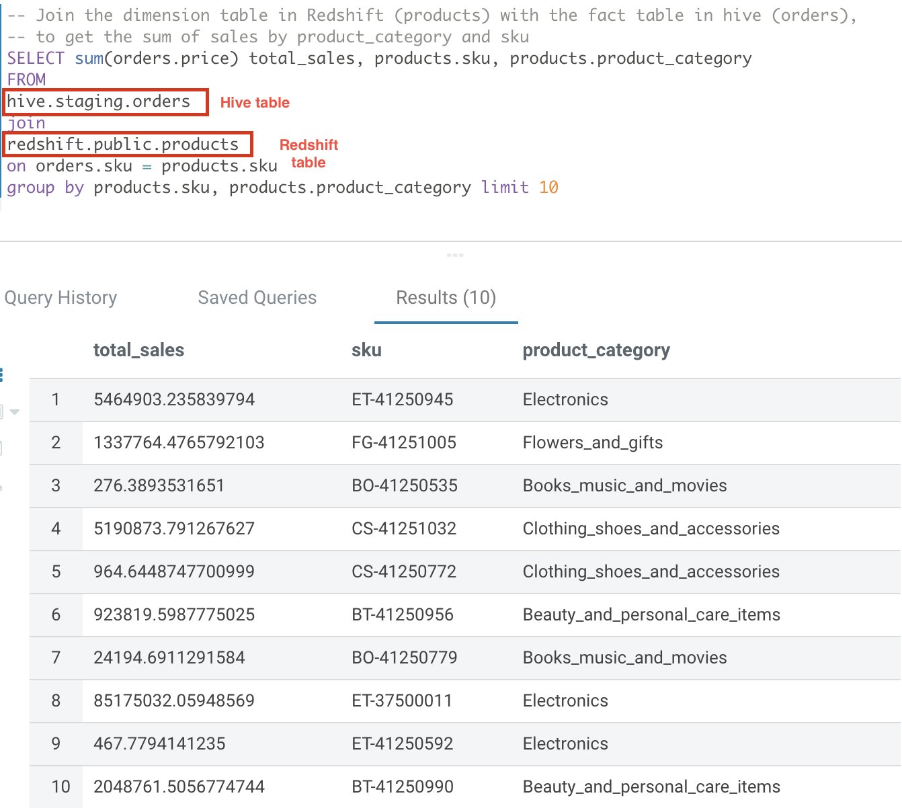Select sku CS-41251032

pos(403,528)
